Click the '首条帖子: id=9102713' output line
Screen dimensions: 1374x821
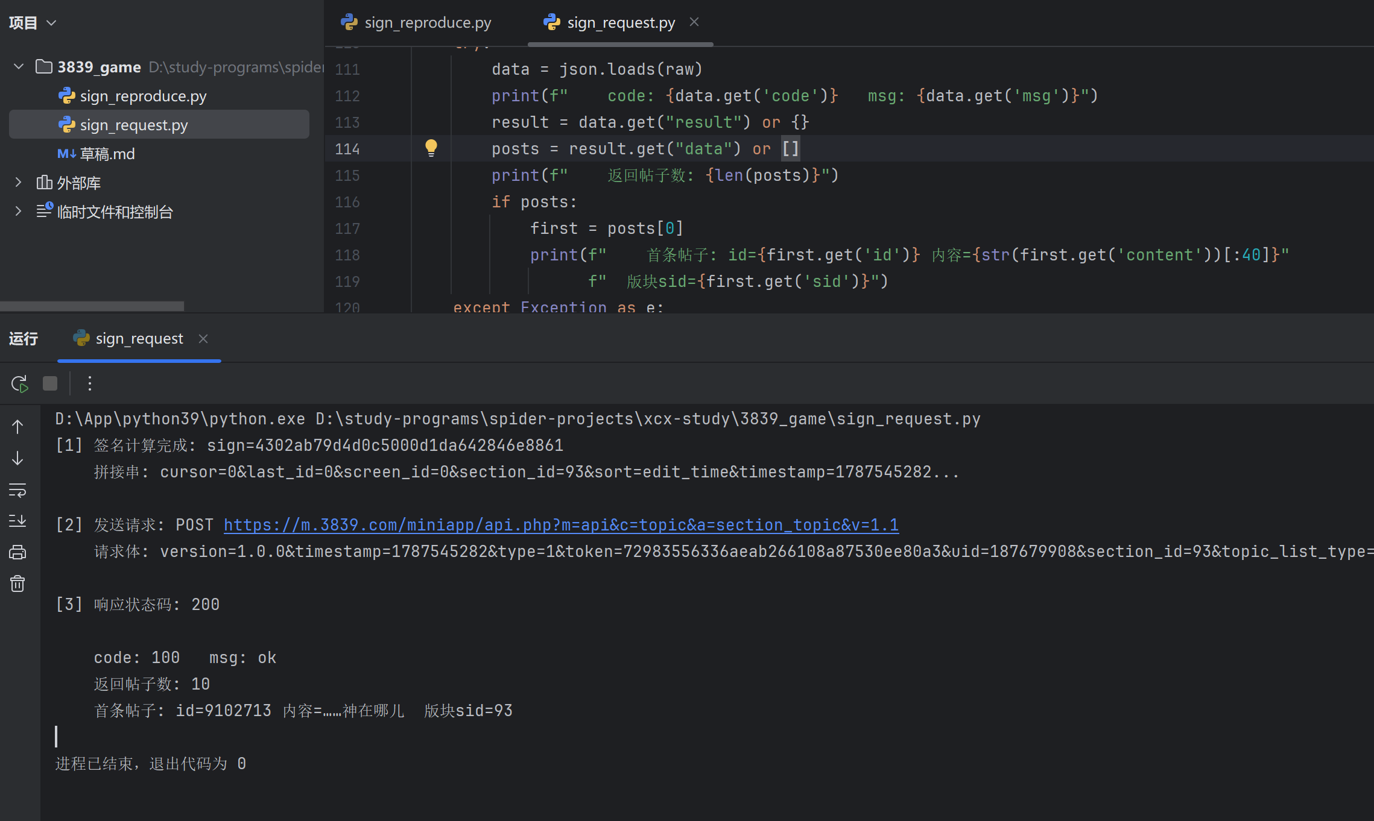point(303,710)
